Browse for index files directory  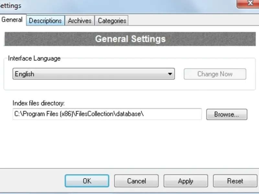[227, 114]
